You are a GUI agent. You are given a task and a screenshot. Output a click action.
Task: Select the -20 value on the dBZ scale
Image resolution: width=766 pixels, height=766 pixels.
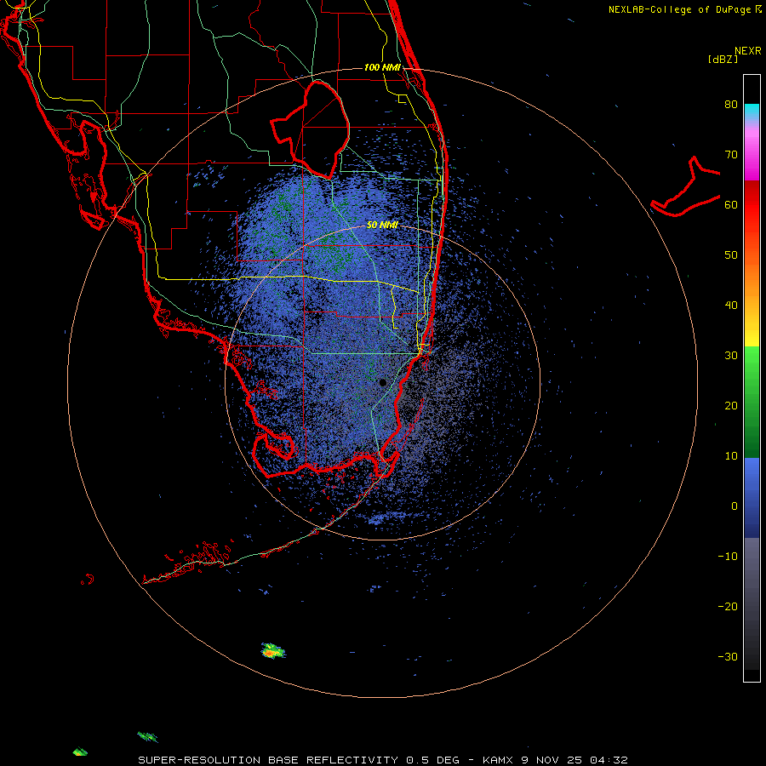[x=728, y=606]
